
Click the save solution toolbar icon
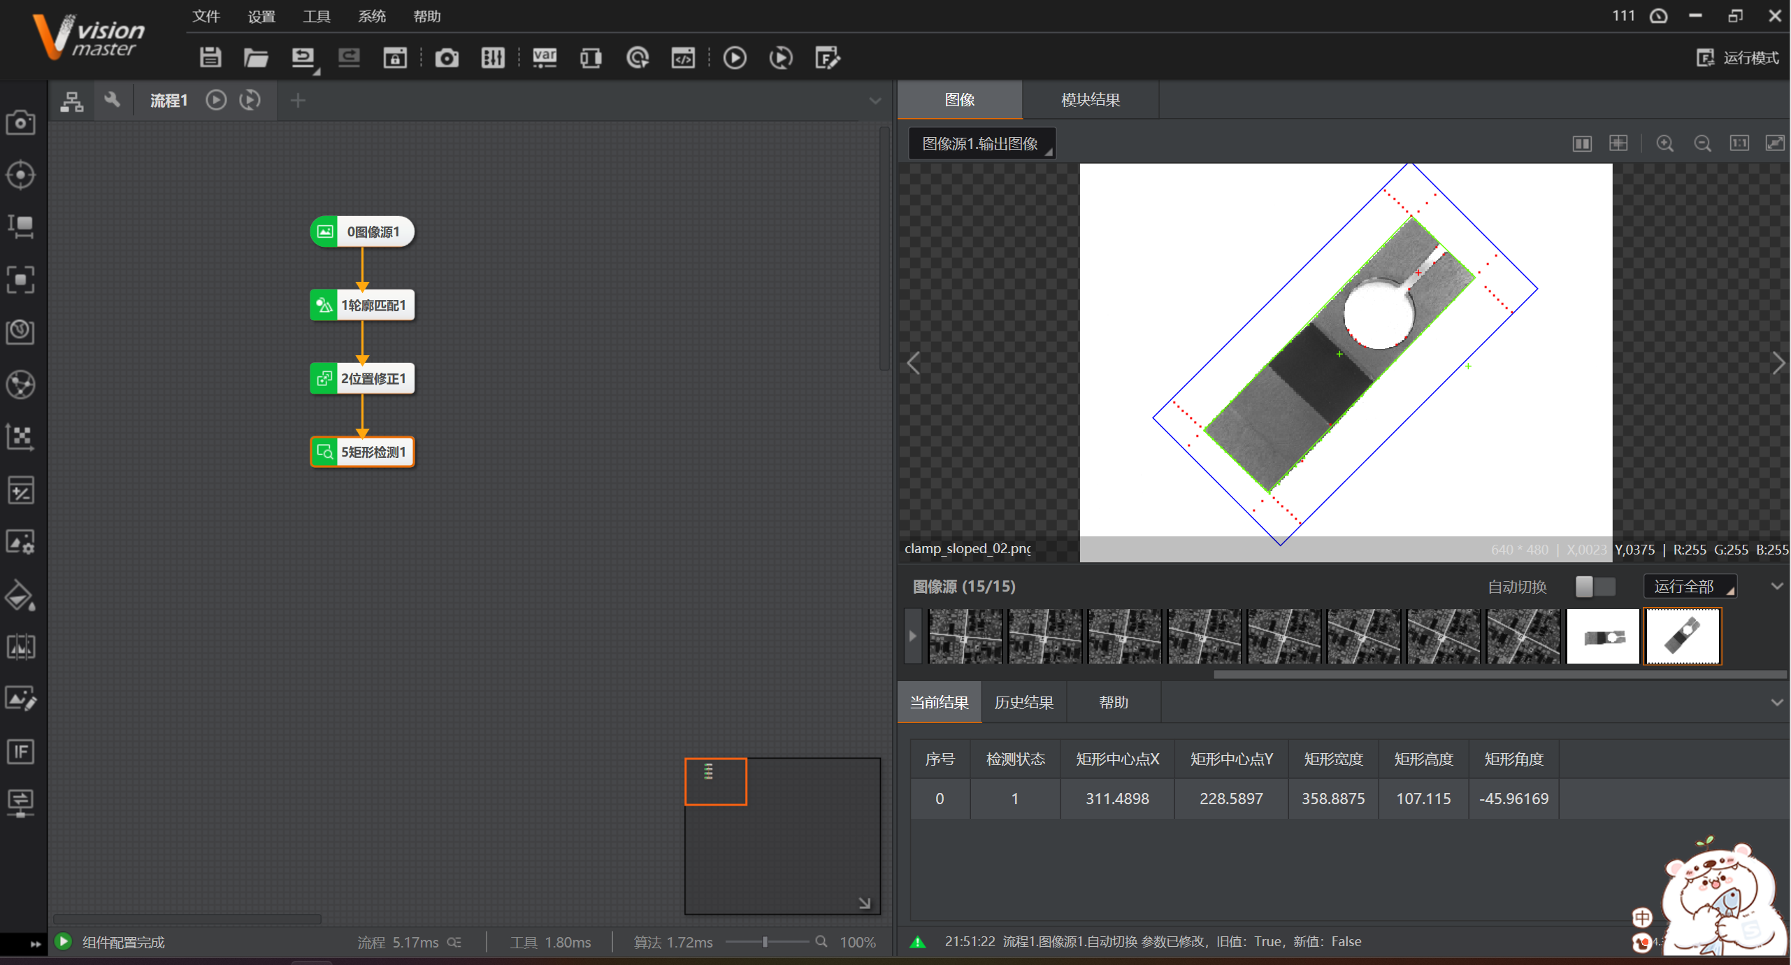(210, 57)
